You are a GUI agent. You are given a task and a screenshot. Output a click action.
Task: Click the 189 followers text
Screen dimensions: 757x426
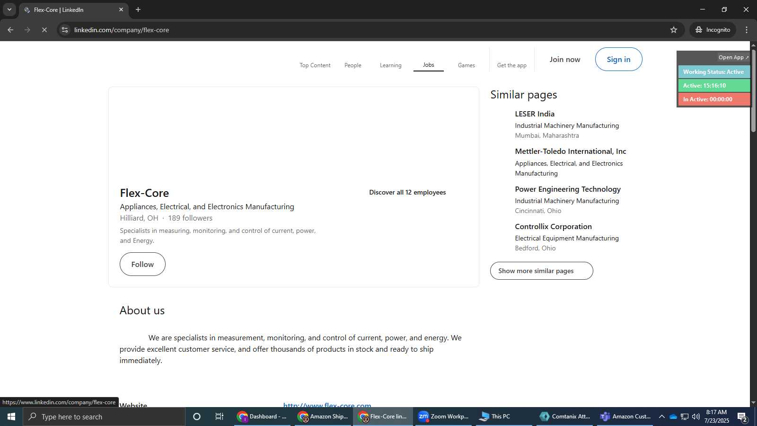click(x=190, y=218)
